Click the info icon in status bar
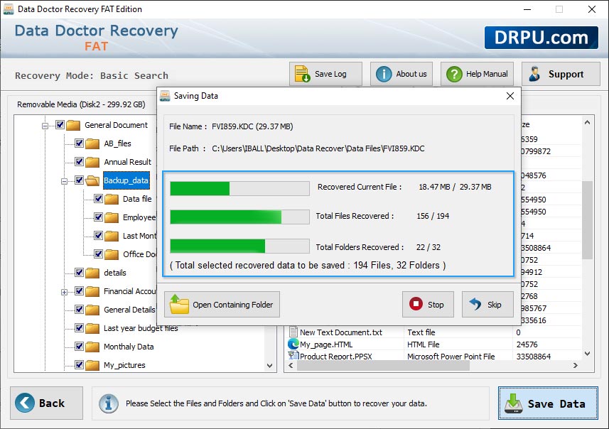Image resolution: width=609 pixels, height=429 pixels. (x=108, y=403)
